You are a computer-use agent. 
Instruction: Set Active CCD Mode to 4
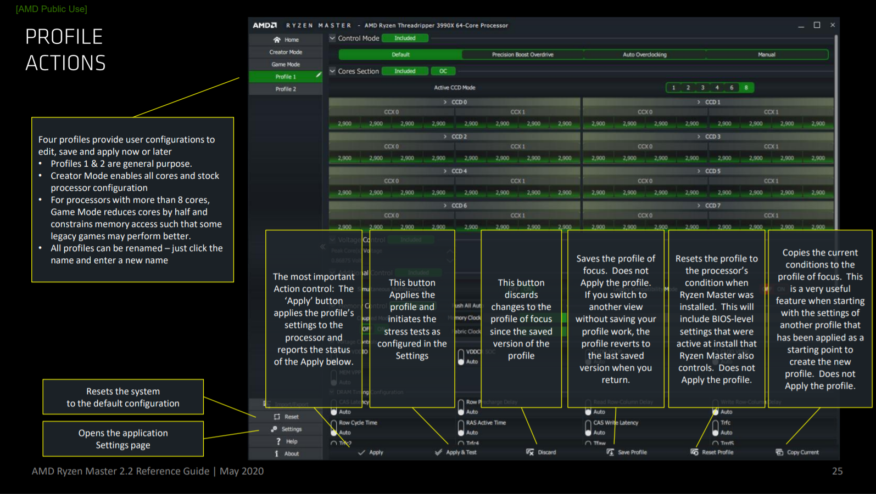717,88
